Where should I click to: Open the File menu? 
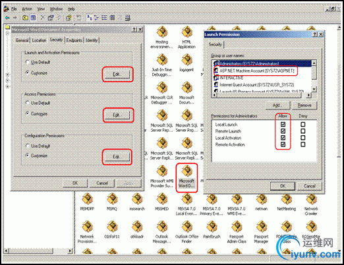pyautogui.click(x=14, y=9)
